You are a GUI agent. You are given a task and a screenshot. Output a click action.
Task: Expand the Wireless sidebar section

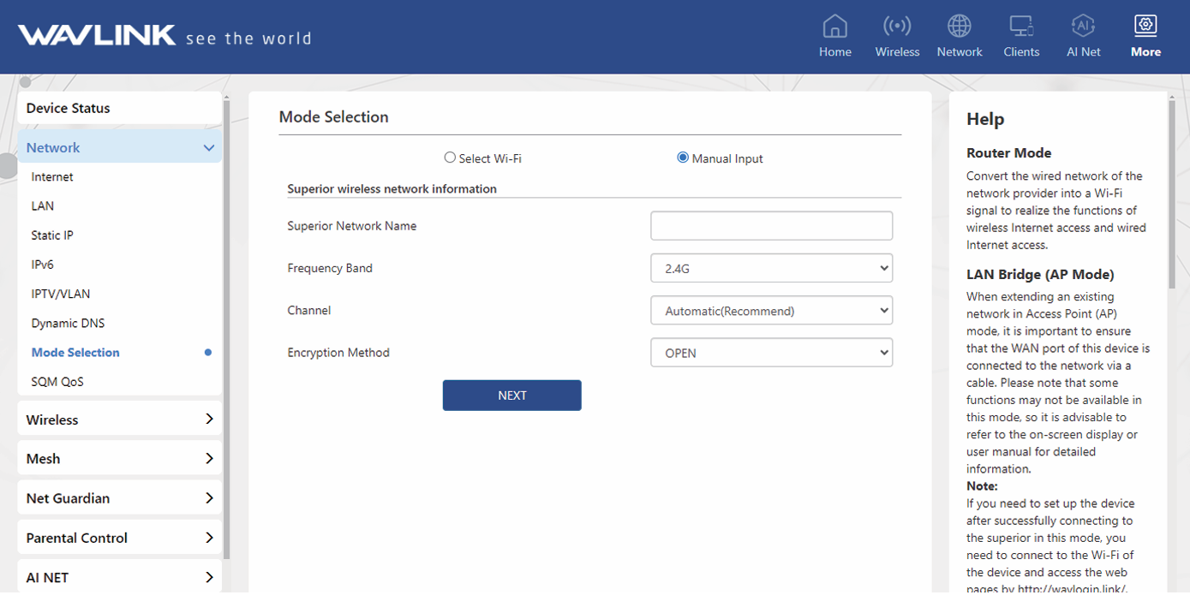(120, 419)
